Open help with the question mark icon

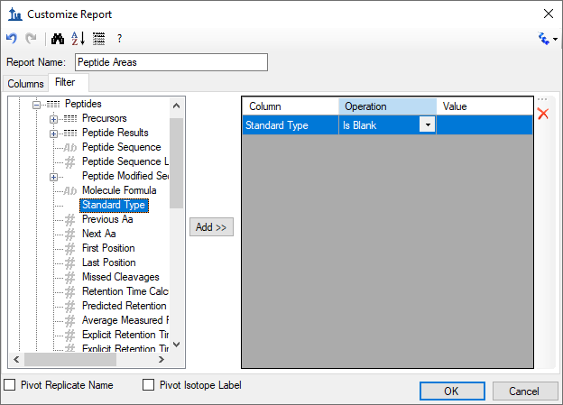(120, 39)
